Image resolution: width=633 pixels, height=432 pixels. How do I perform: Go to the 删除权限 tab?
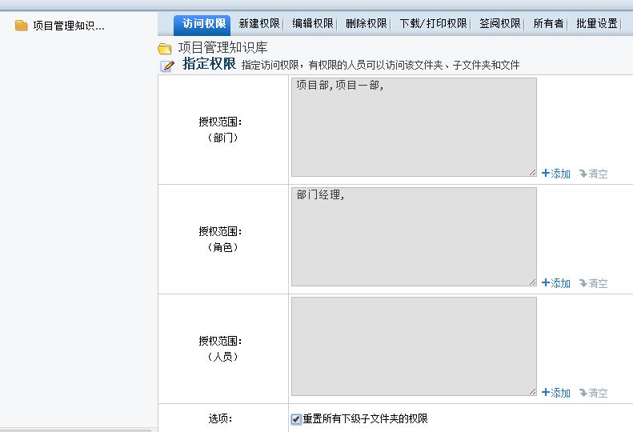[x=367, y=23]
